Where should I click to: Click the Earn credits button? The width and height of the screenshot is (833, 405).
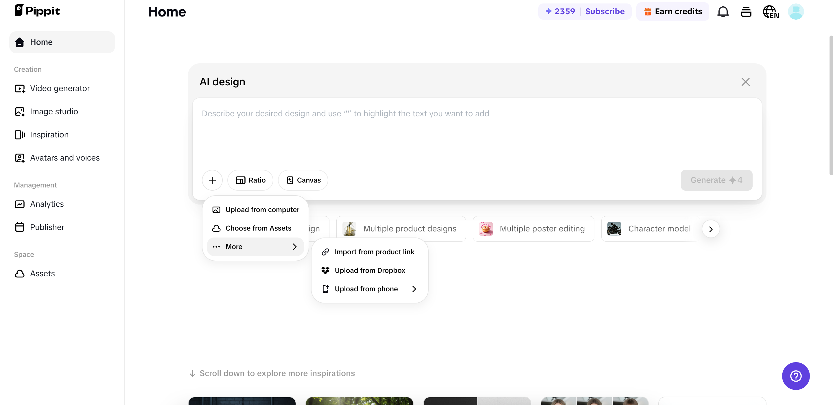click(672, 12)
